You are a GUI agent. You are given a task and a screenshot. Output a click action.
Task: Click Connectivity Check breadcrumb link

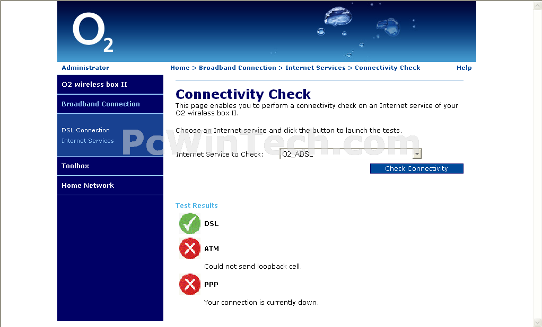click(388, 68)
